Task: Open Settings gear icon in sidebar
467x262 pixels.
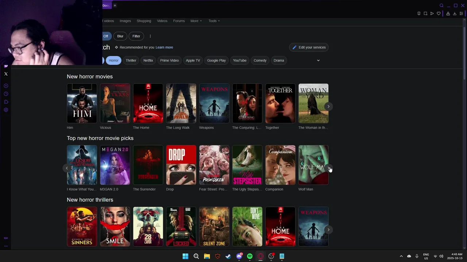Action: click(6, 110)
